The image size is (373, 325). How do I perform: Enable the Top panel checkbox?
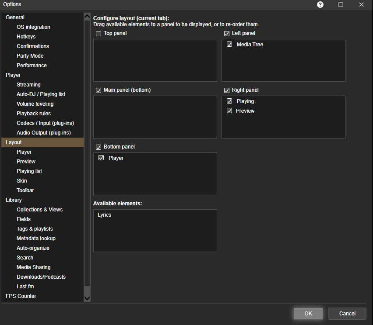pyautogui.click(x=99, y=34)
